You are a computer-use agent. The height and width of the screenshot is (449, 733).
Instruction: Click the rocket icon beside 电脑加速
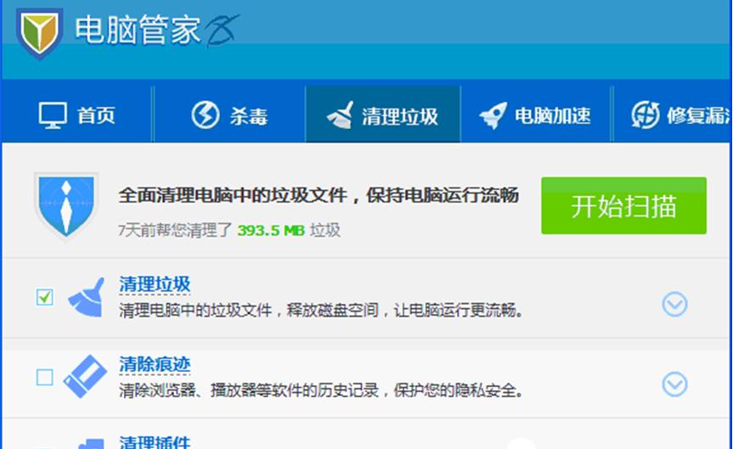[x=493, y=115]
